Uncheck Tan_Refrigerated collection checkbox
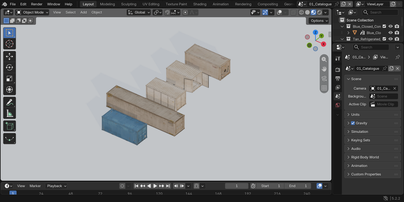Image resolution: width=404 pixels, height=202 pixels. coord(384,39)
